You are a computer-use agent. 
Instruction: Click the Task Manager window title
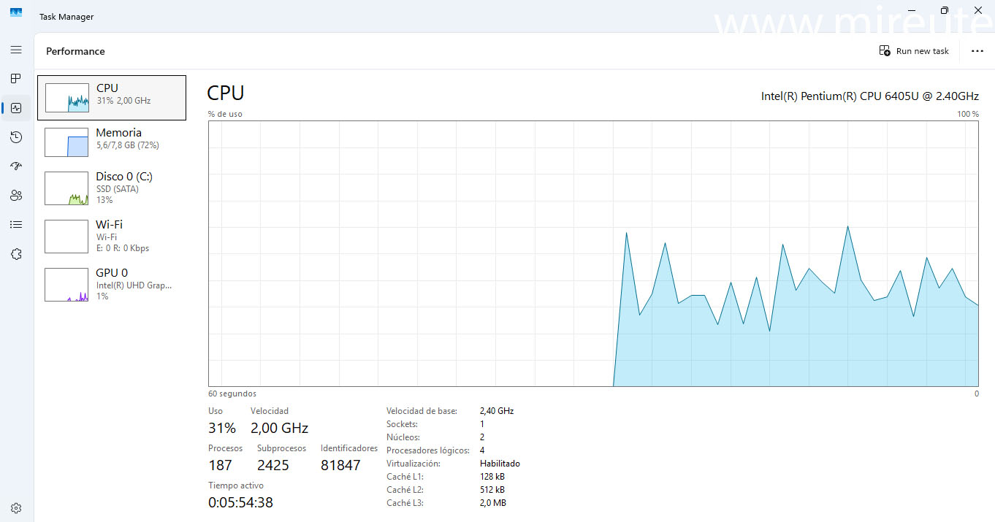[66, 17]
